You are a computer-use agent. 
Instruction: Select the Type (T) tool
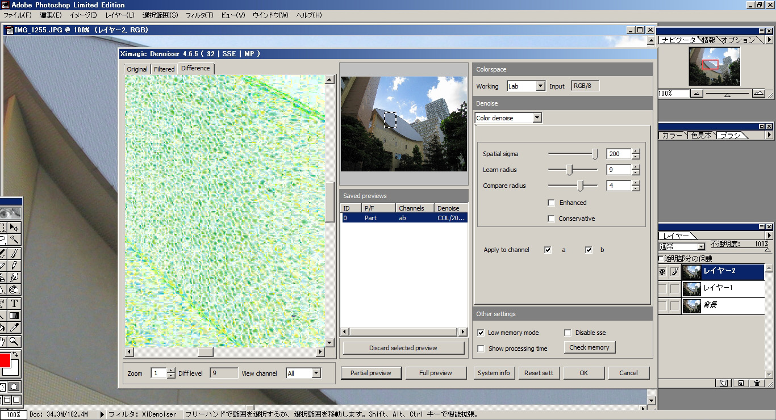(x=14, y=304)
